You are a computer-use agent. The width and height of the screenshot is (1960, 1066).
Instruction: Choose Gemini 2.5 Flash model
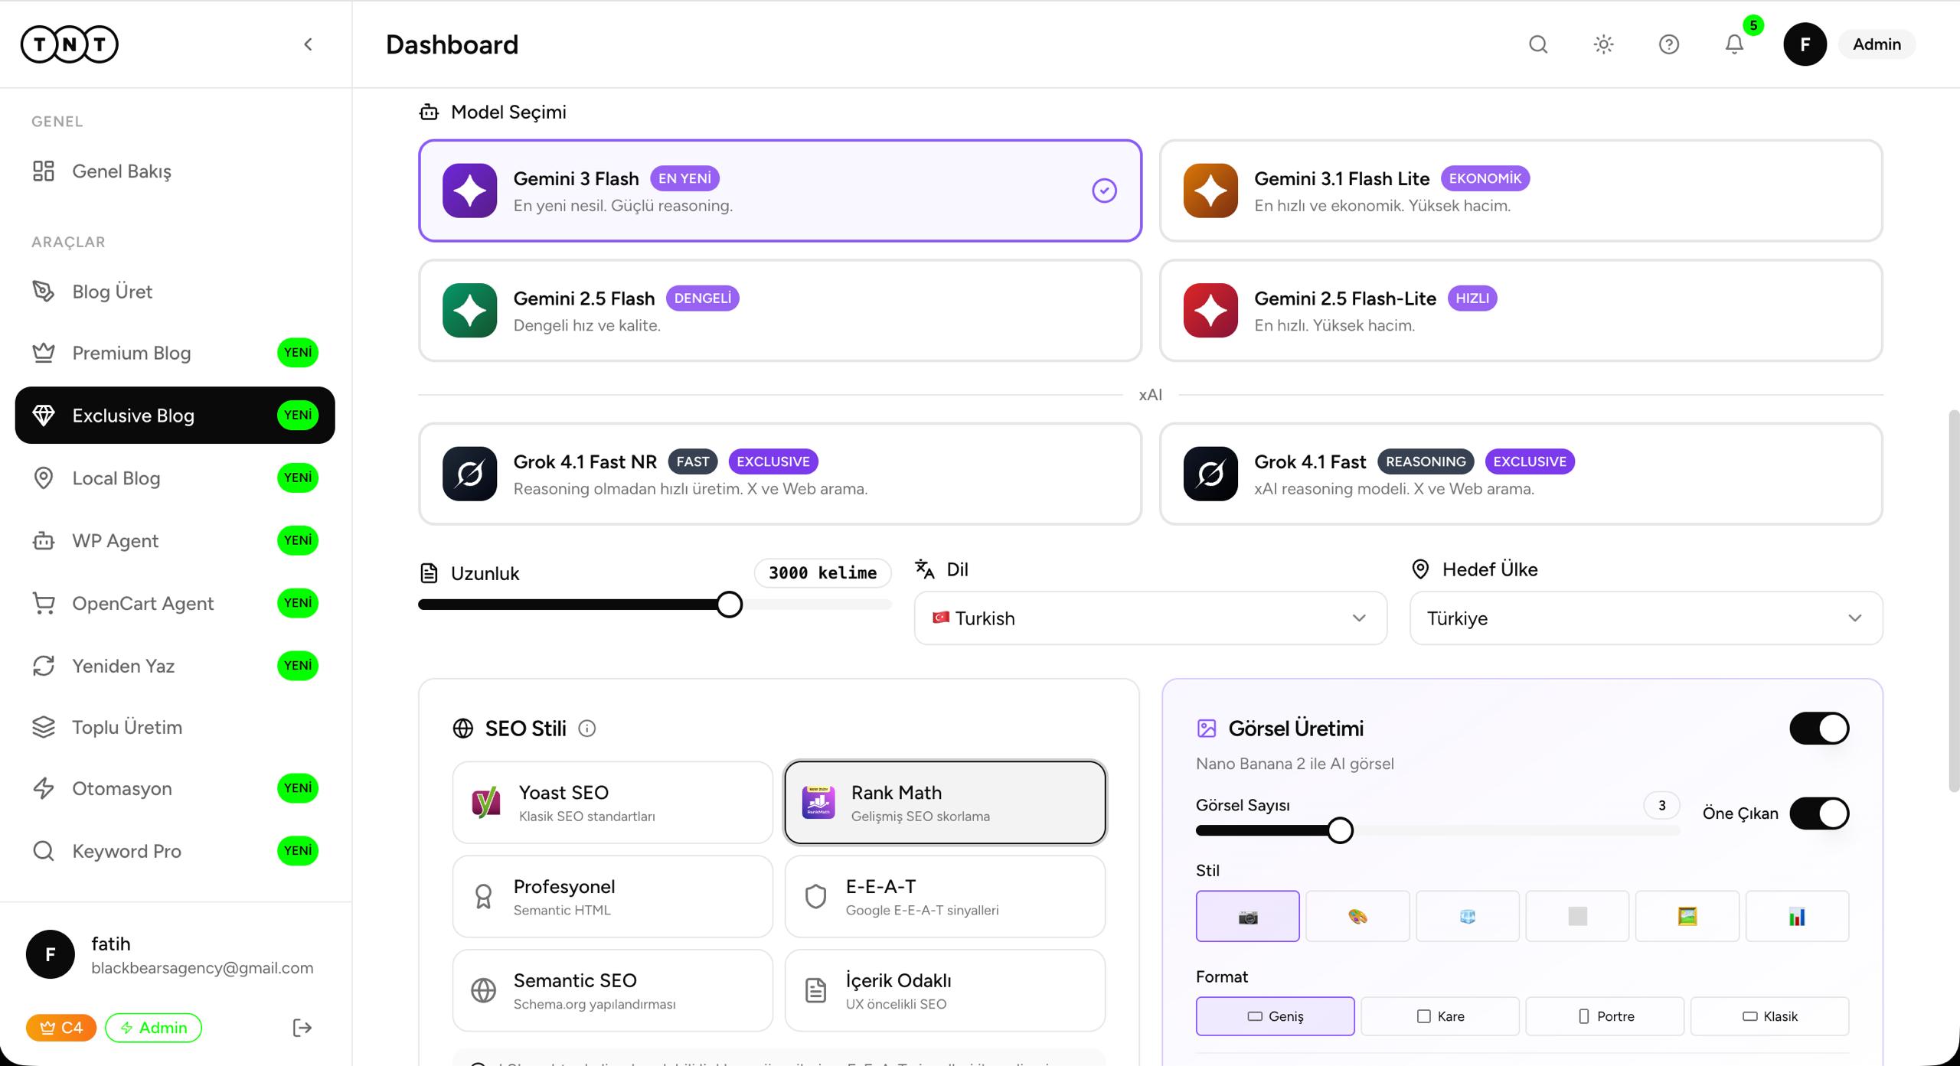coord(780,311)
